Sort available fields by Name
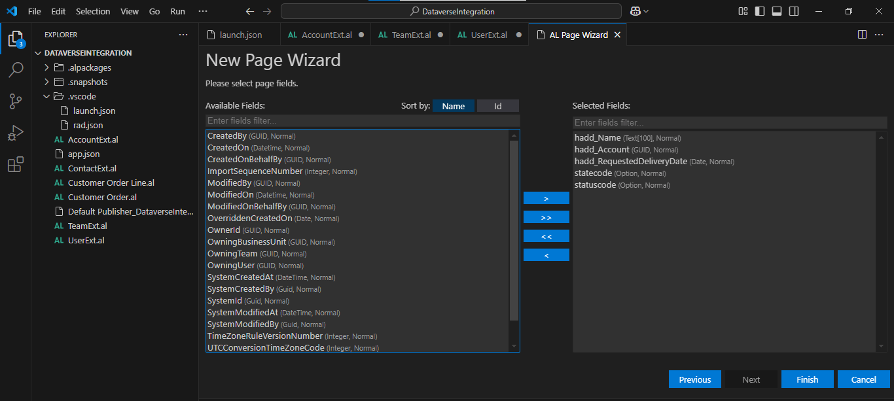Image resolution: width=894 pixels, height=401 pixels. tap(453, 106)
